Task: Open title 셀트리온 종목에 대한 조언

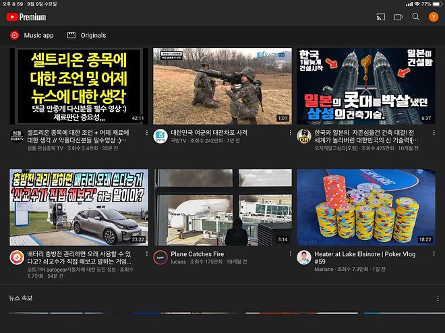Action: coord(78,136)
